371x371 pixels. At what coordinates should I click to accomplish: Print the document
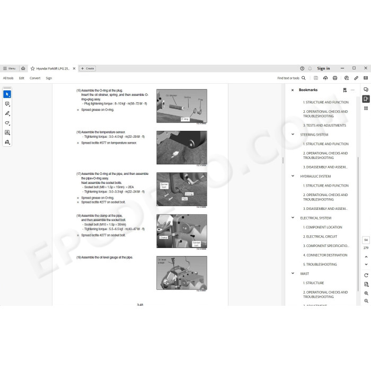click(x=335, y=78)
